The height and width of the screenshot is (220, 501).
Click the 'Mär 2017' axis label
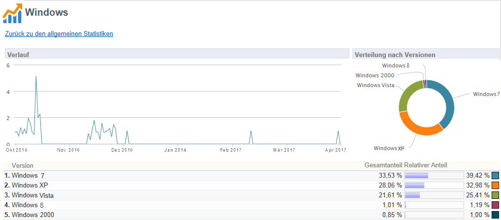284,150
